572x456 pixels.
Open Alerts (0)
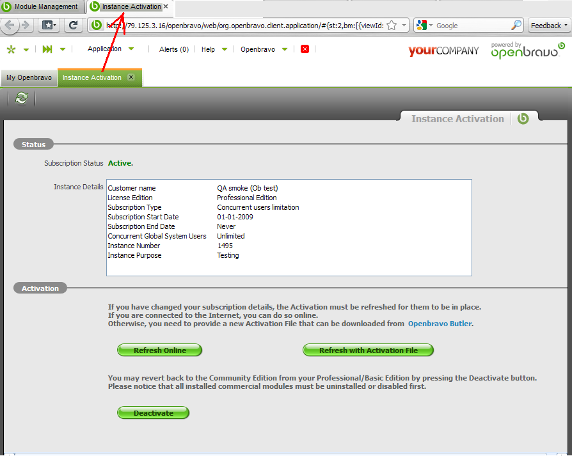[174, 49]
